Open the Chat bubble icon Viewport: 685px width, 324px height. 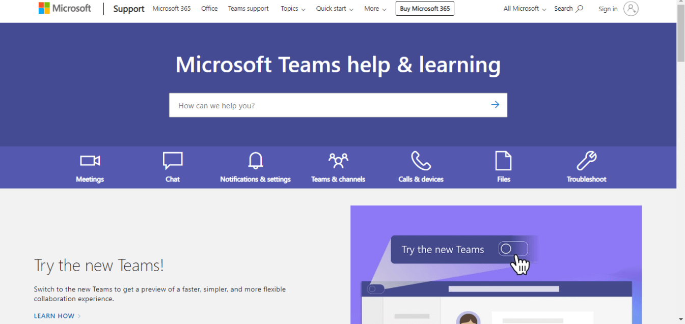pyautogui.click(x=173, y=161)
